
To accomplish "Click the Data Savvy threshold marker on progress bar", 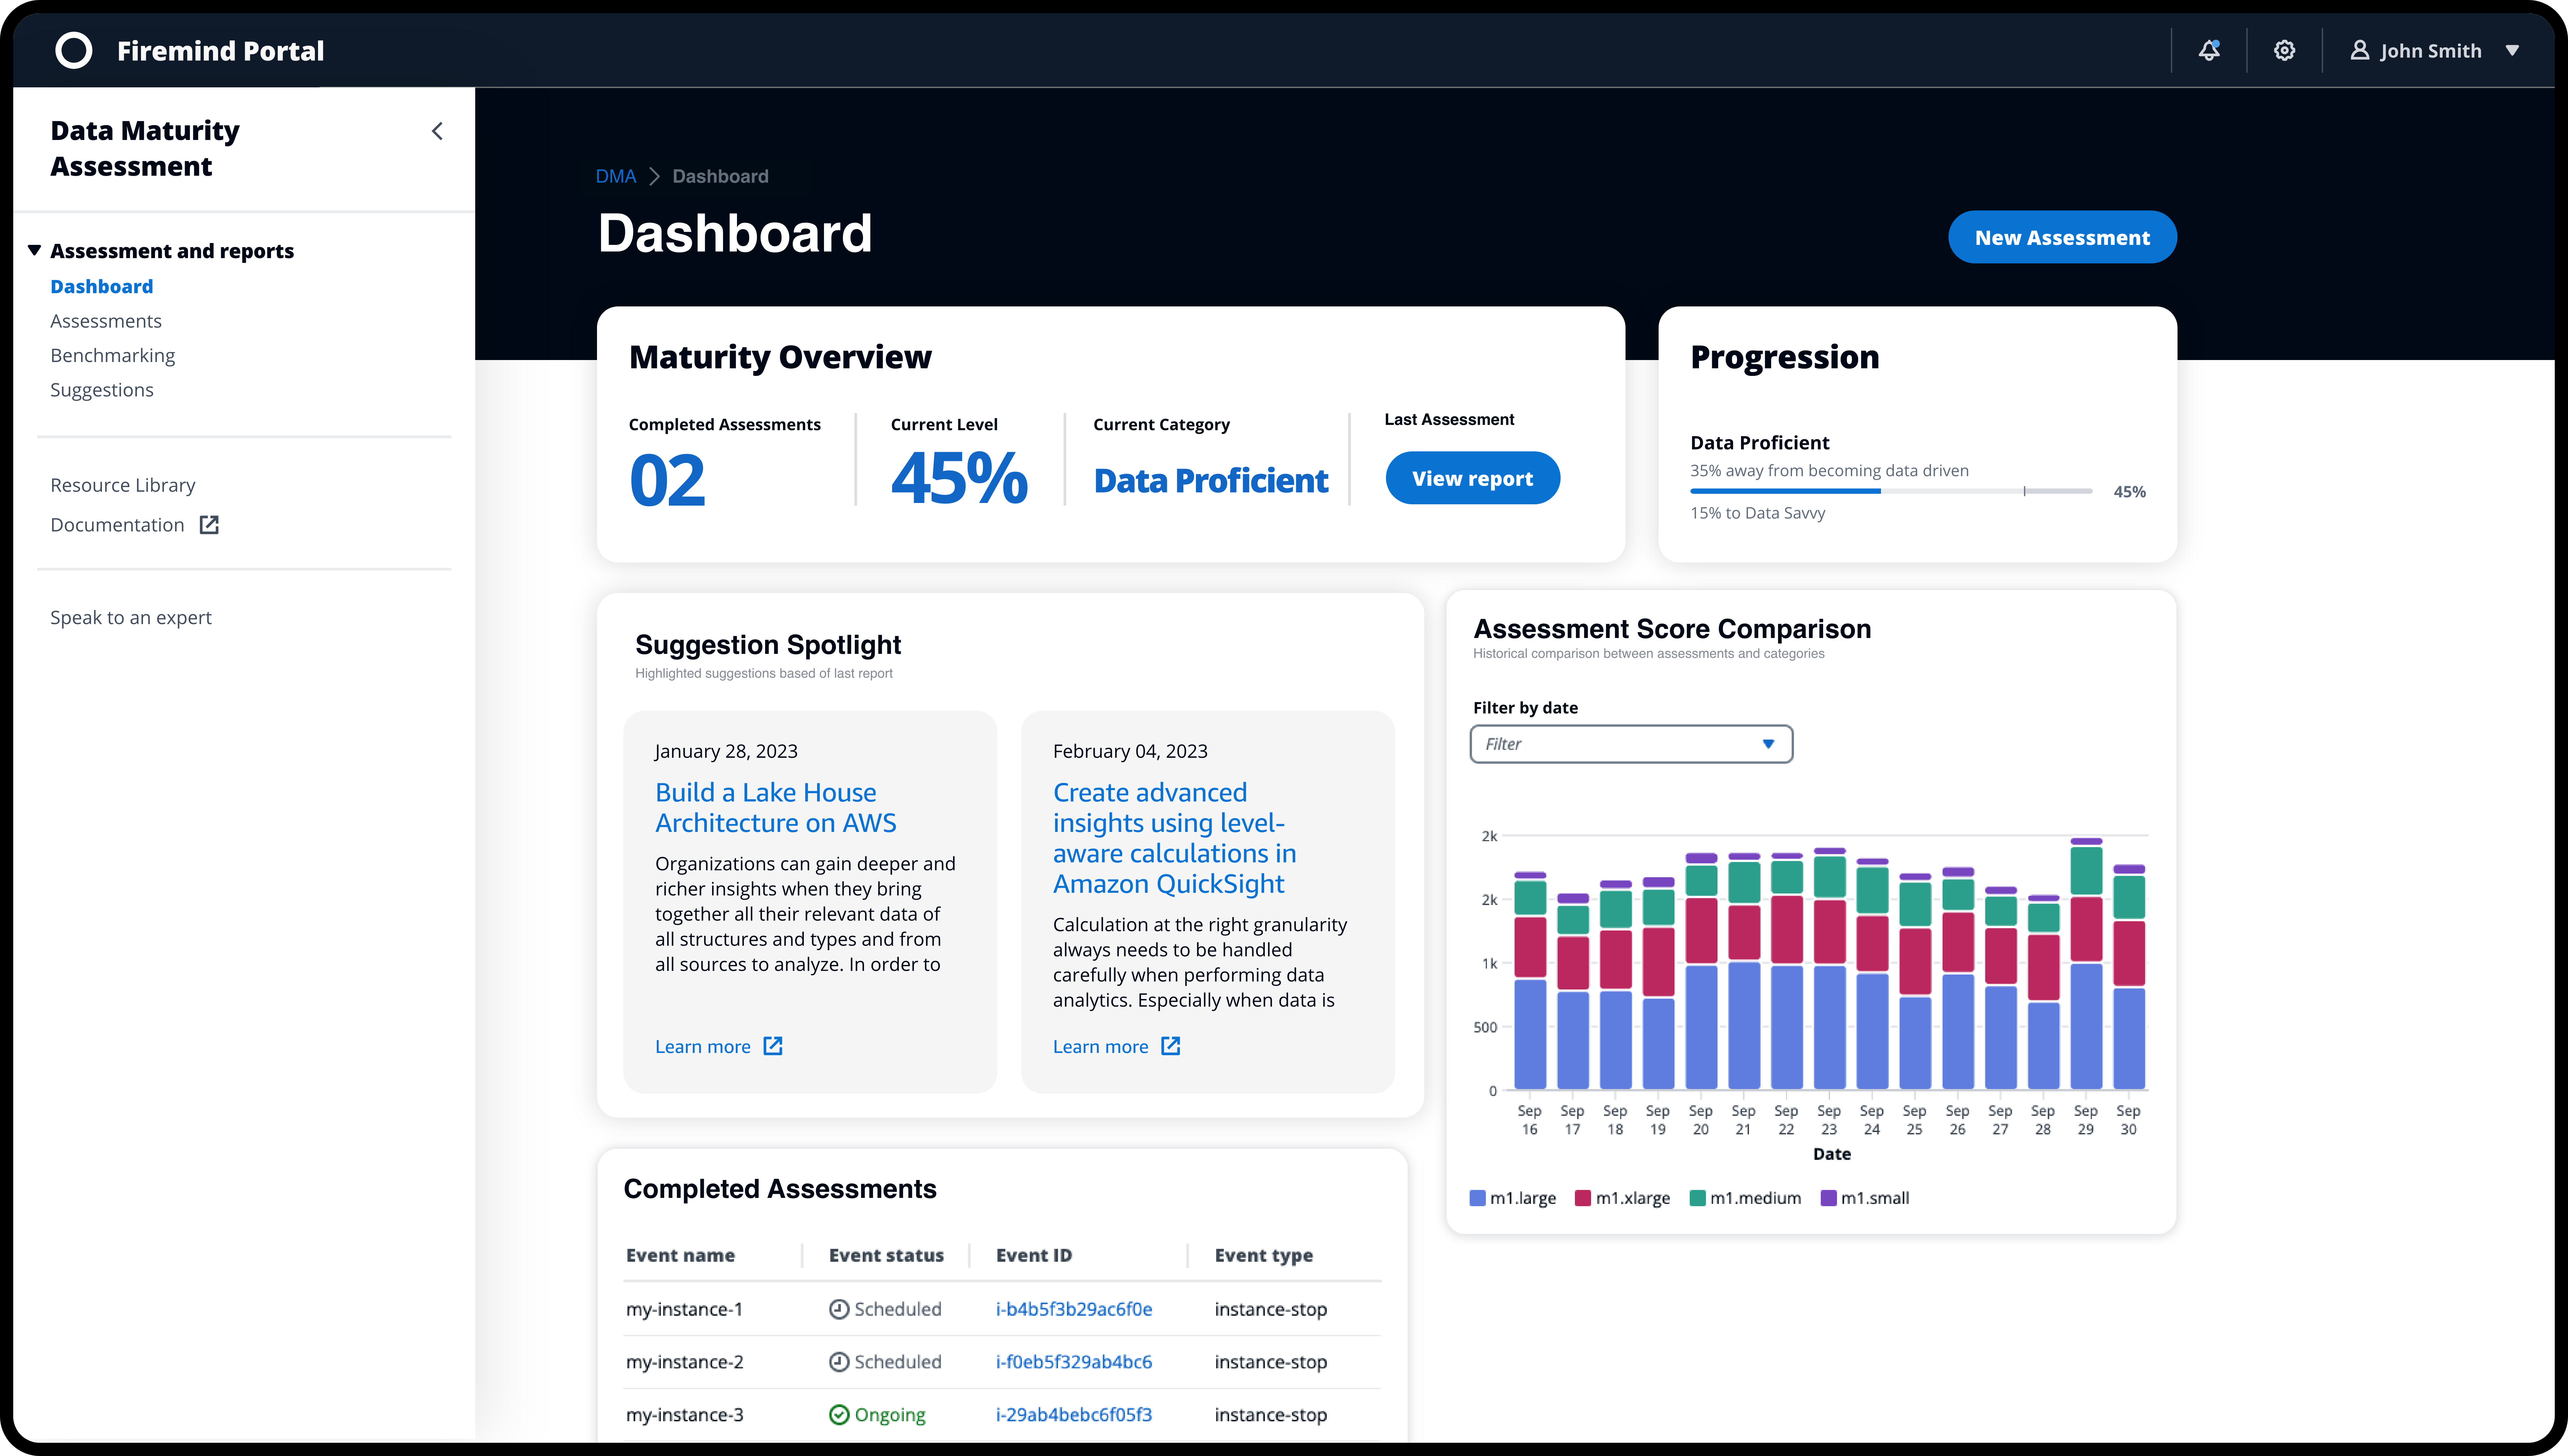I will point(2024,491).
